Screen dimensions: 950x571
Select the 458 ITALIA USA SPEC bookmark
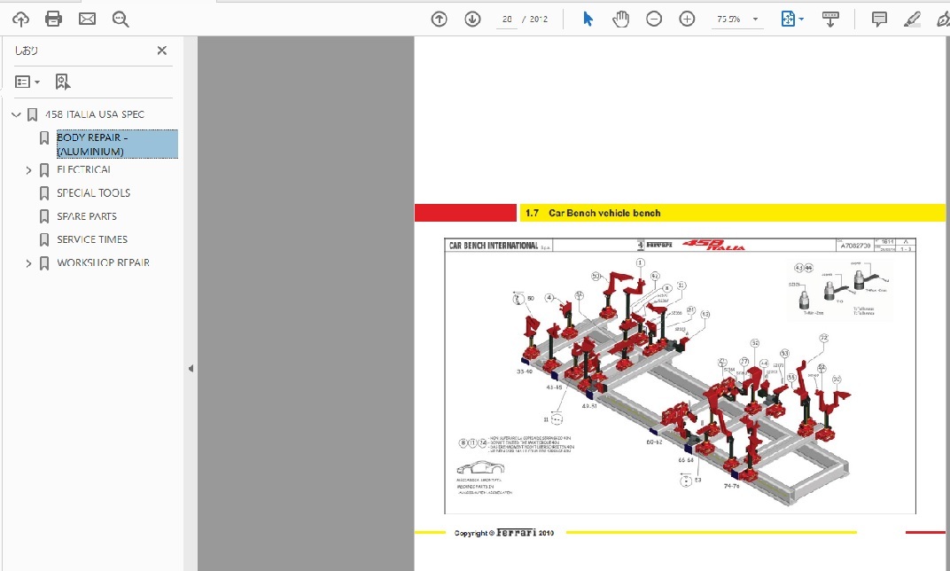click(95, 114)
